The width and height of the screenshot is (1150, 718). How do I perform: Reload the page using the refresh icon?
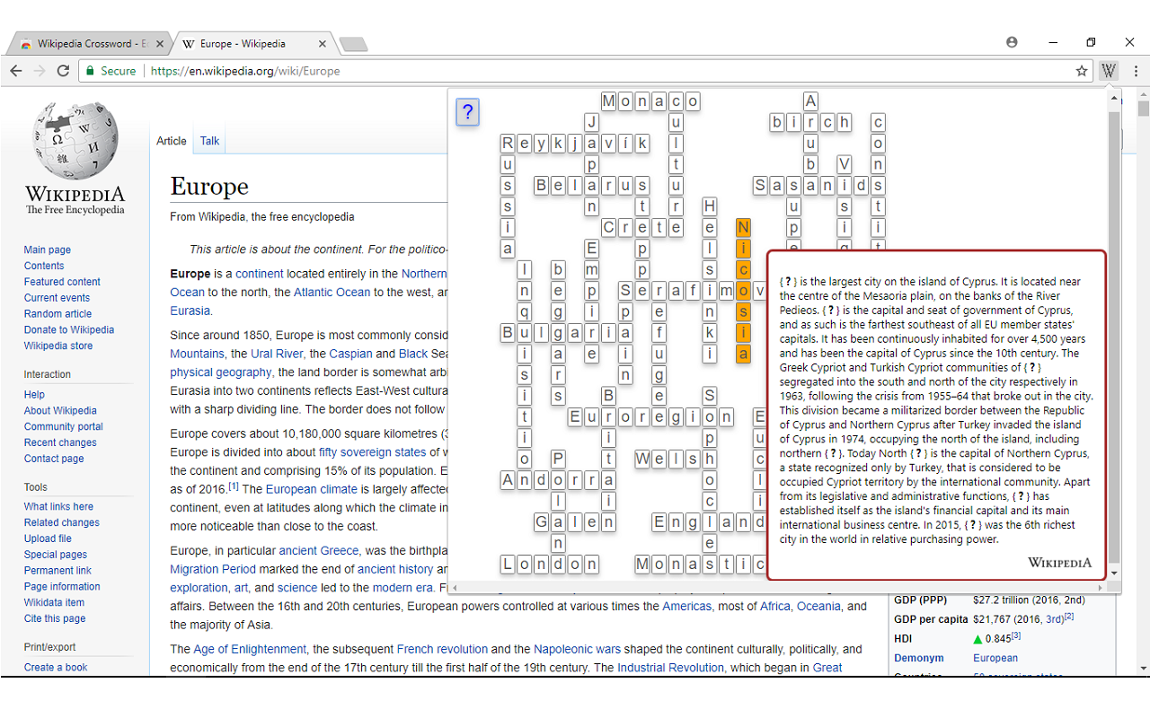click(x=63, y=70)
